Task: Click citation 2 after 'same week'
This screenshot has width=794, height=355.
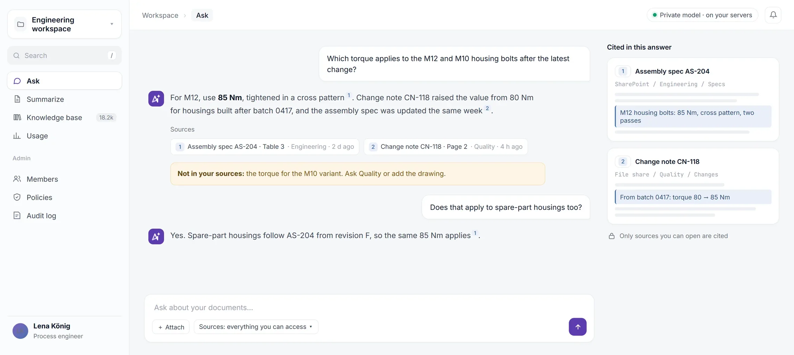Action: point(487,108)
